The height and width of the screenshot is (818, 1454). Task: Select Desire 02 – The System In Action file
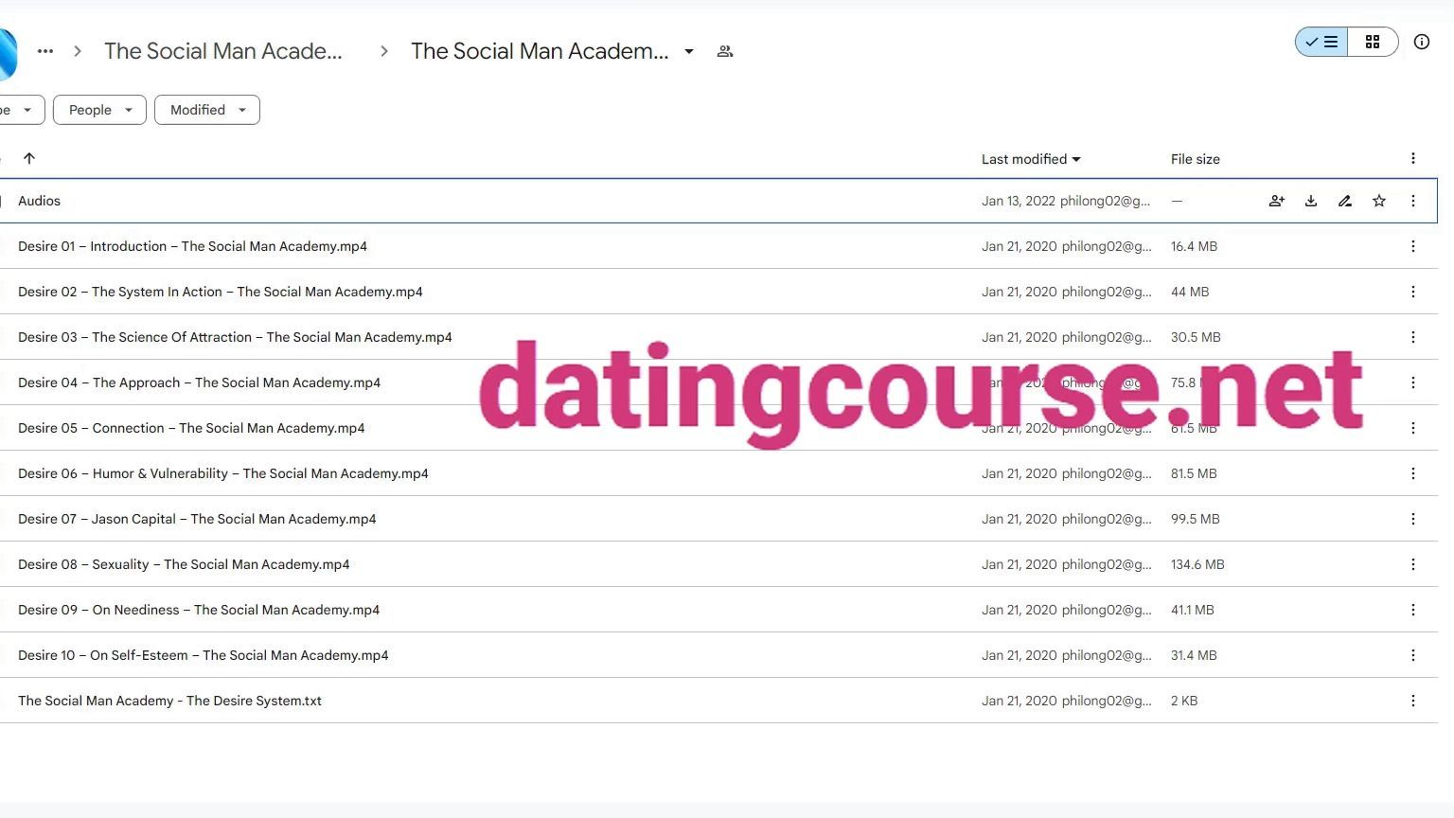[x=718, y=292]
